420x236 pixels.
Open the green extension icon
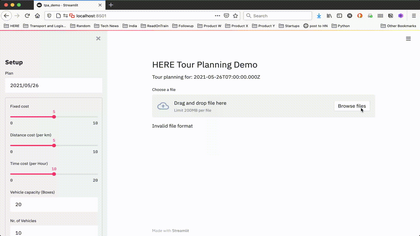coord(370,16)
